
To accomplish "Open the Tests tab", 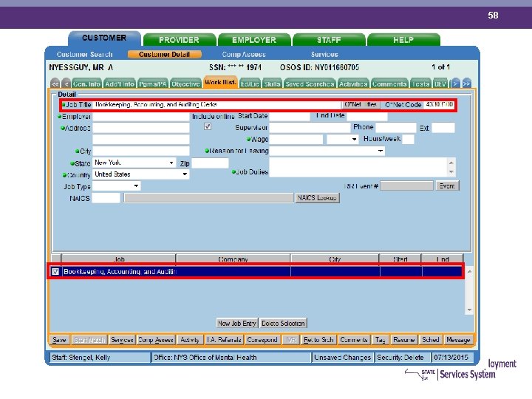I will pos(420,83).
